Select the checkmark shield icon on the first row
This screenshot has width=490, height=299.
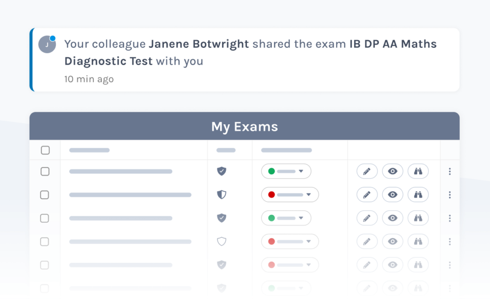(x=222, y=171)
